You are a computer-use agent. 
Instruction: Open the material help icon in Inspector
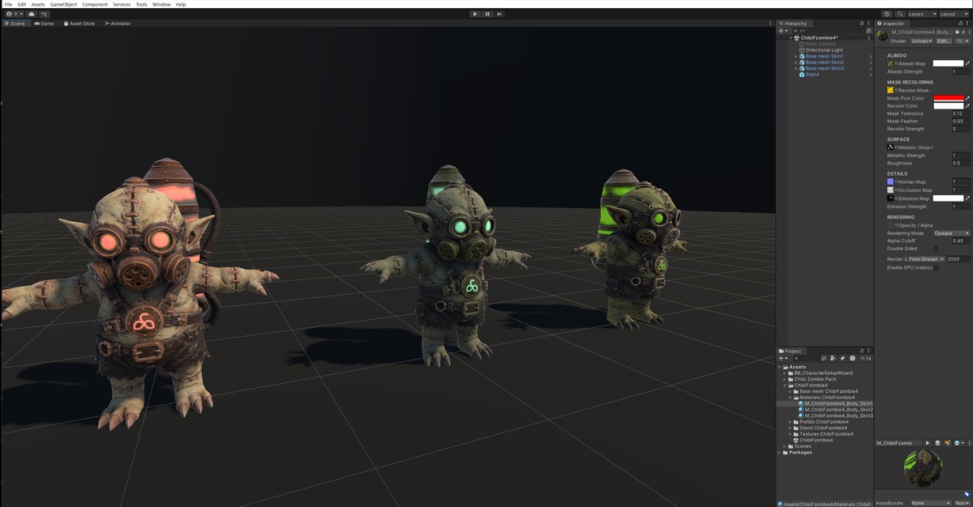957,32
